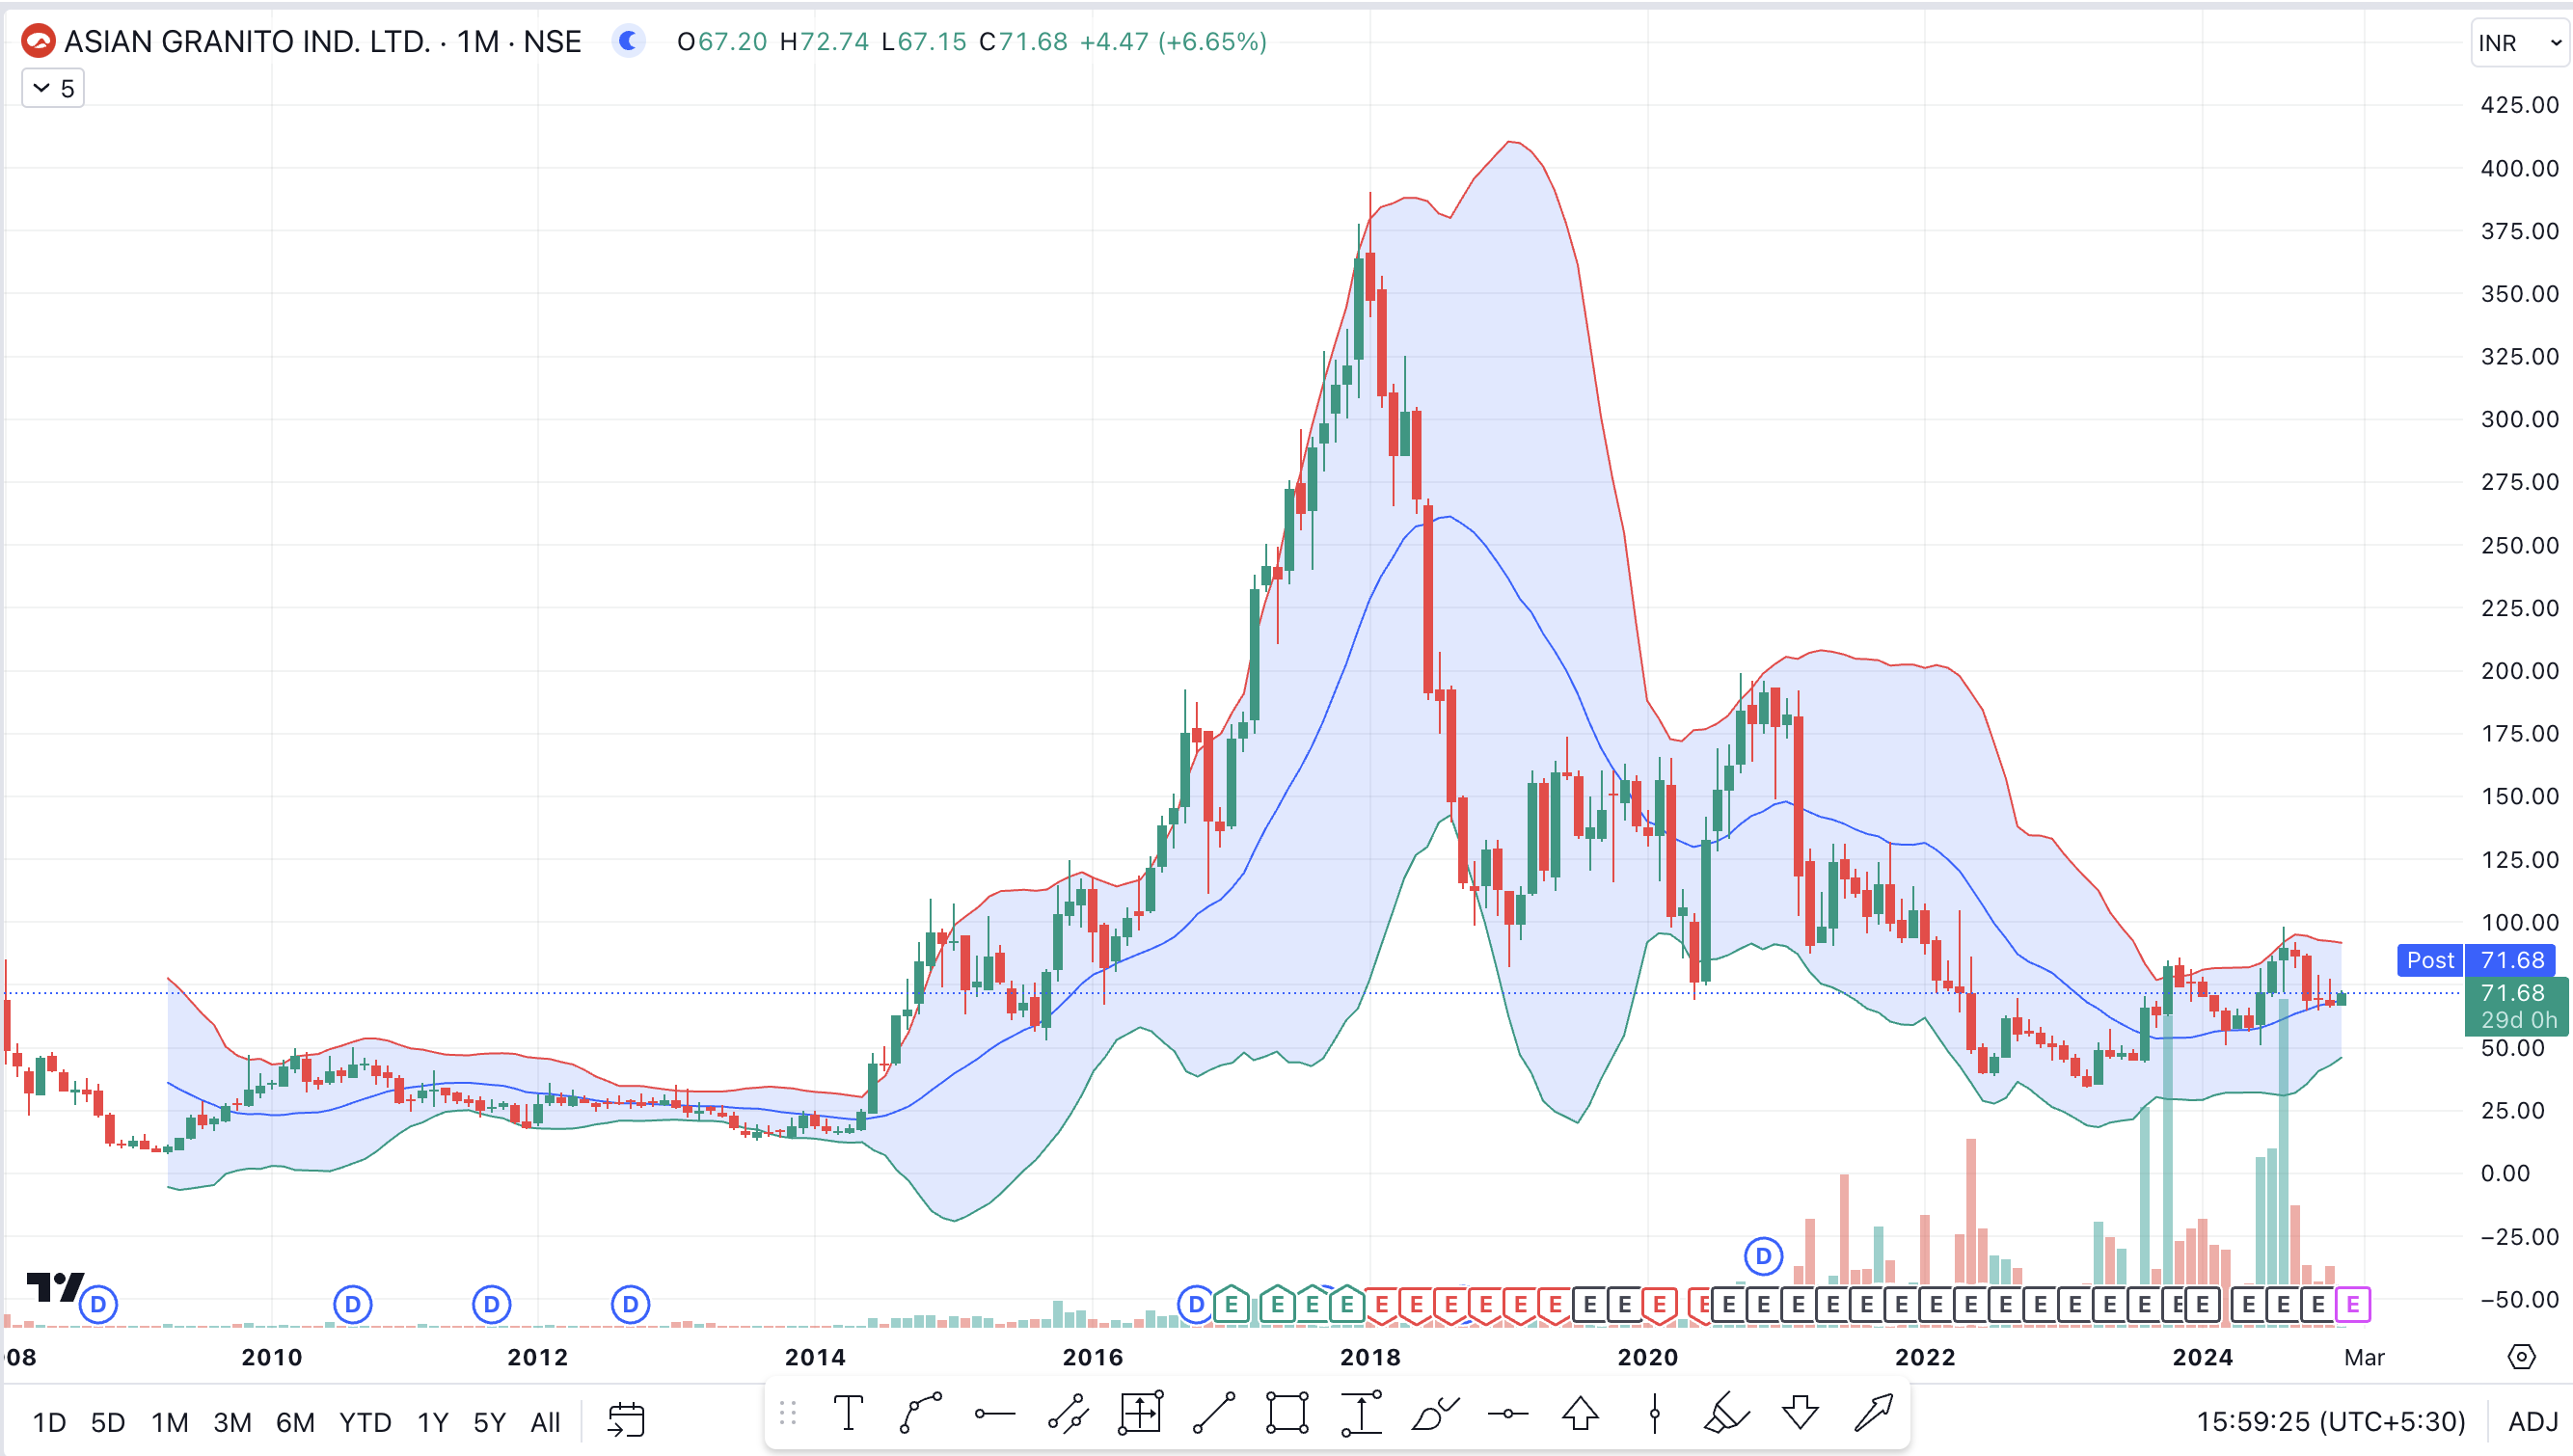Screen dimensions: 2573x1456
Task: Select the Brush drawing tool
Action: click(1434, 1413)
